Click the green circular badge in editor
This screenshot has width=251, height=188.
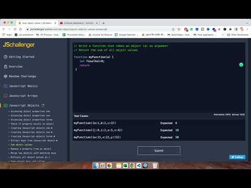click(x=241, y=65)
